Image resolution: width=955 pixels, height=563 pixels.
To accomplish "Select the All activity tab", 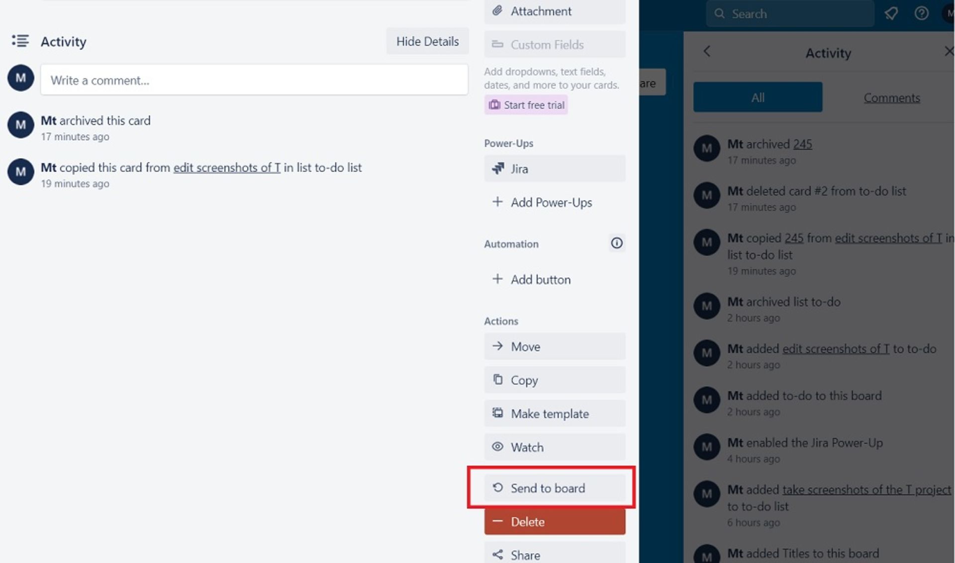I will pos(757,97).
